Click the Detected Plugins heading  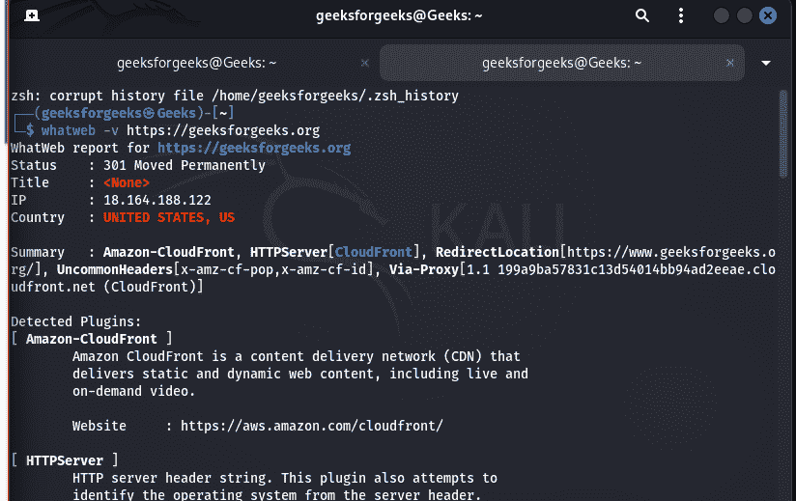tap(75, 321)
